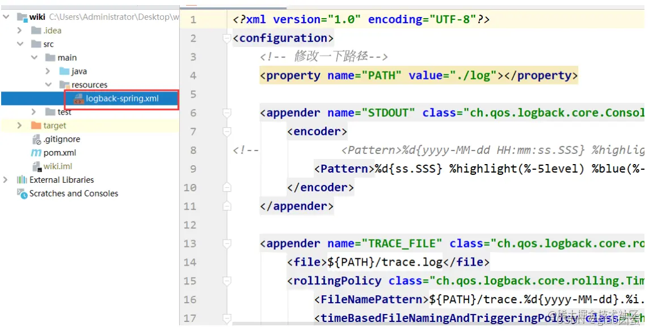Click line number 4 in the gutter
Image resolution: width=649 pixels, height=331 pixels.
click(193, 76)
